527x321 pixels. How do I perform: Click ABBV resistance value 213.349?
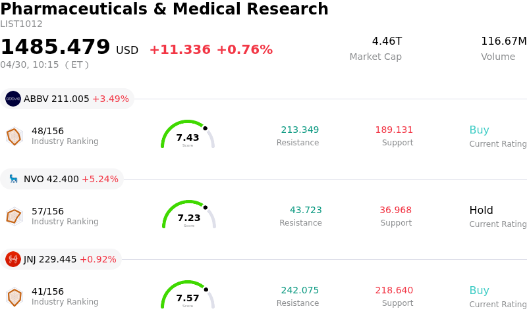tap(300, 130)
